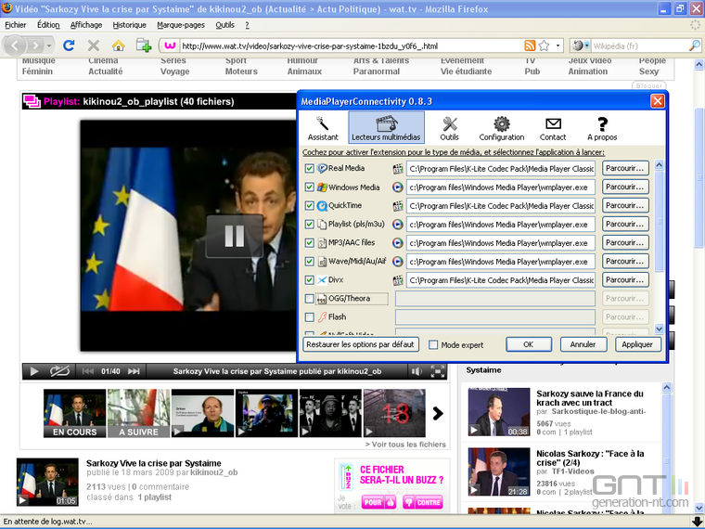This screenshot has width=705, height=529.
Task: Go to the previous playlist video
Action: point(88,371)
